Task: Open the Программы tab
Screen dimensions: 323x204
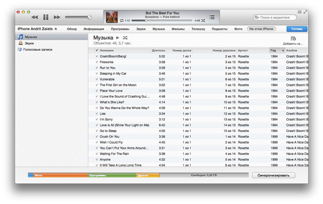Action: coord(120,29)
